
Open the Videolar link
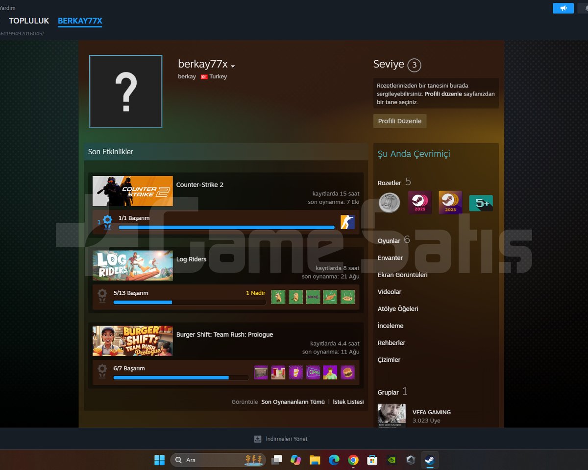(390, 292)
